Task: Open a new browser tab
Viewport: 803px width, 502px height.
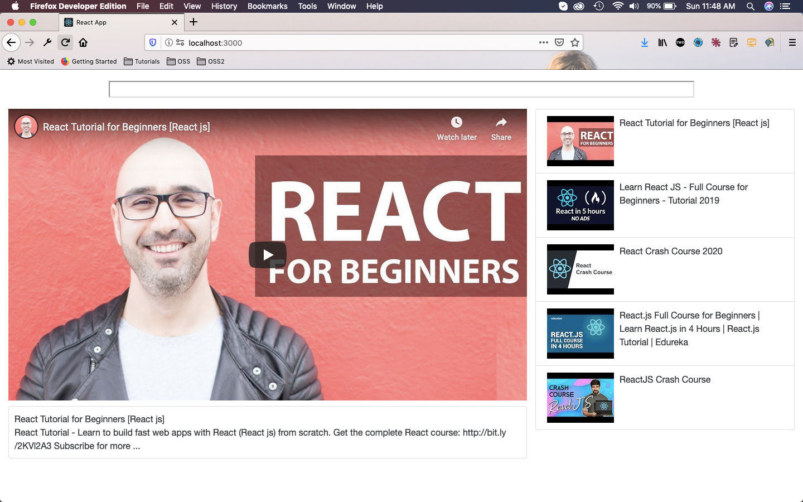Action: [194, 22]
